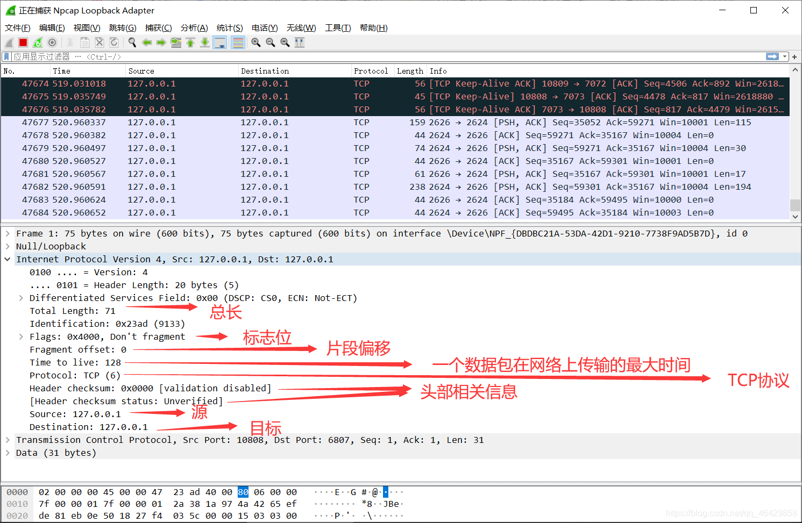Go back to previous packet arrow
This screenshot has height=523, width=802.
coord(146,42)
